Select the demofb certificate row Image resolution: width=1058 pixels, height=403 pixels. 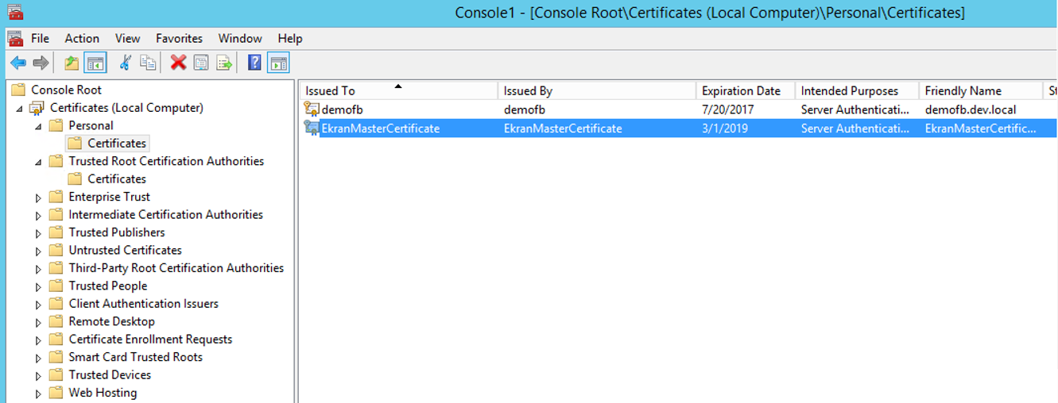(x=343, y=109)
